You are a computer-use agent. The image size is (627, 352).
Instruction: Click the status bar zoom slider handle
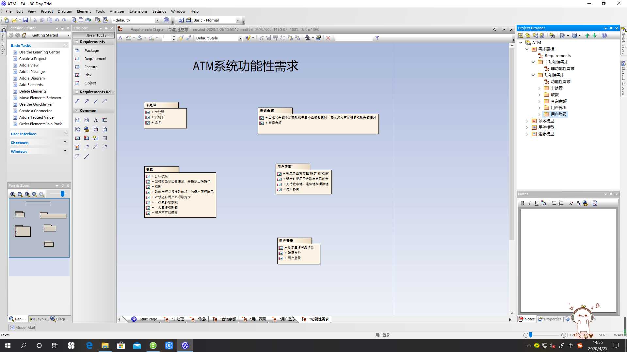[x=531, y=335]
